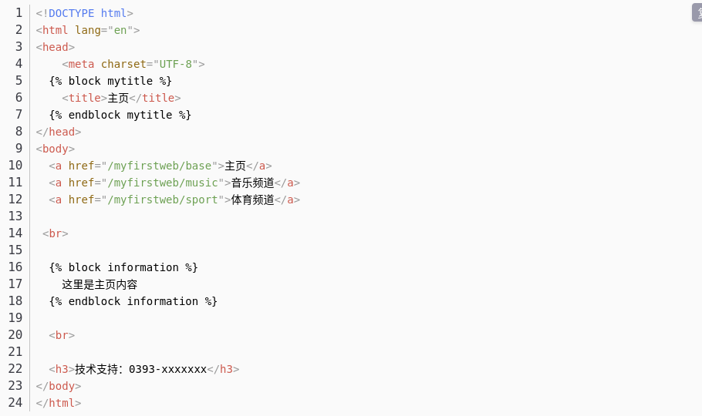The width and height of the screenshot is (702, 416).
Task: Click the 体育频道 link text
Action: tap(252, 200)
